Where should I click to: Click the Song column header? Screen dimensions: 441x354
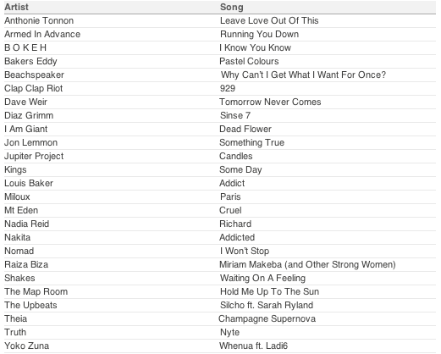[231, 7]
